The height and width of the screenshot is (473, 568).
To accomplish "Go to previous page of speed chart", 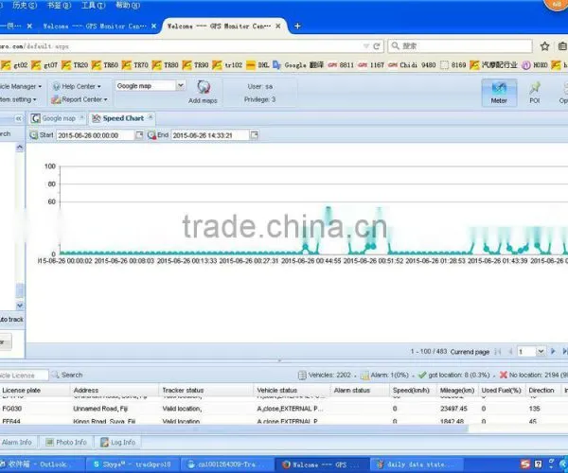I will (510, 351).
